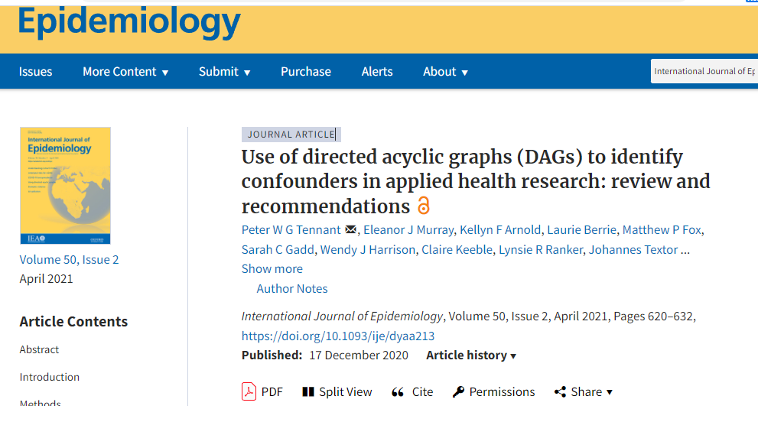Click the Cite quotation mark icon
Screen dimensions: 758x435
[398, 392]
